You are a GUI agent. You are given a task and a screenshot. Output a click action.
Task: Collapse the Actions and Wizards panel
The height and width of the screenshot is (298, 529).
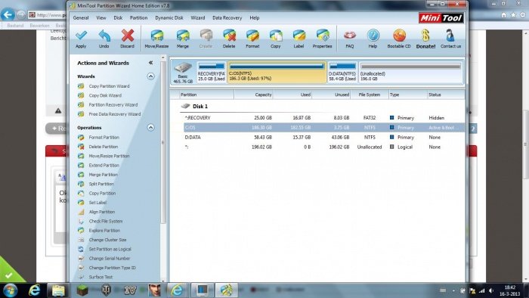click(x=151, y=63)
